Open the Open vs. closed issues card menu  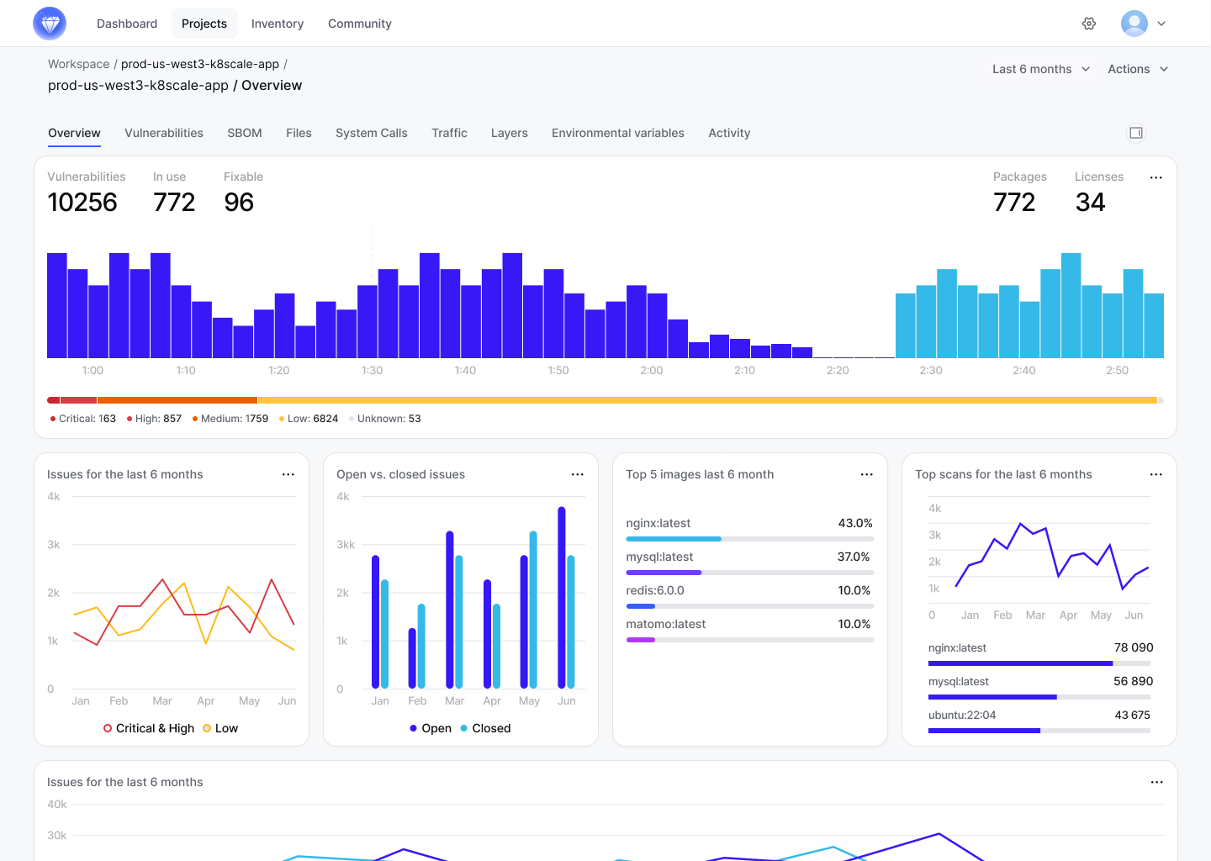click(x=577, y=474)
